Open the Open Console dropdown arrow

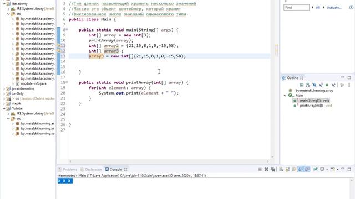click(338, 169)
